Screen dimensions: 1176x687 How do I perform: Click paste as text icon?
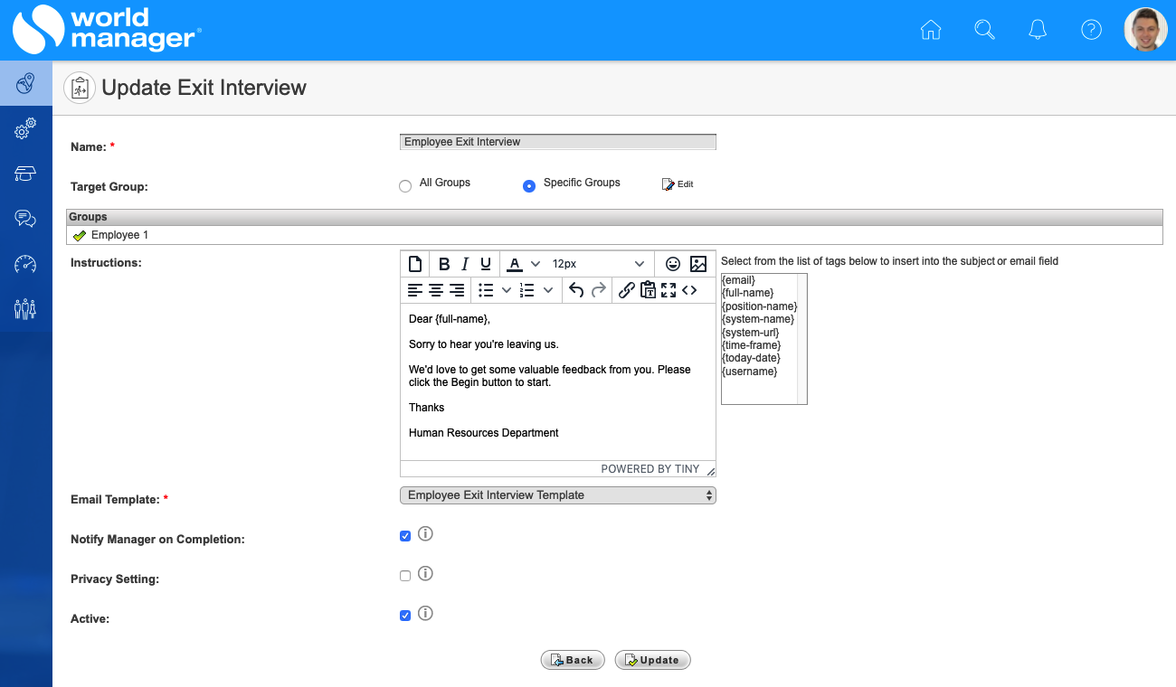(x=648, y=290)
